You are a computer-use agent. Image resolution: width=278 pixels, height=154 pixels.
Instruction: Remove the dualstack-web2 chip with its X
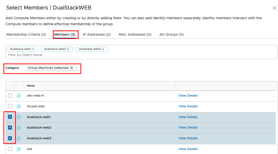[x=68, y=49]
